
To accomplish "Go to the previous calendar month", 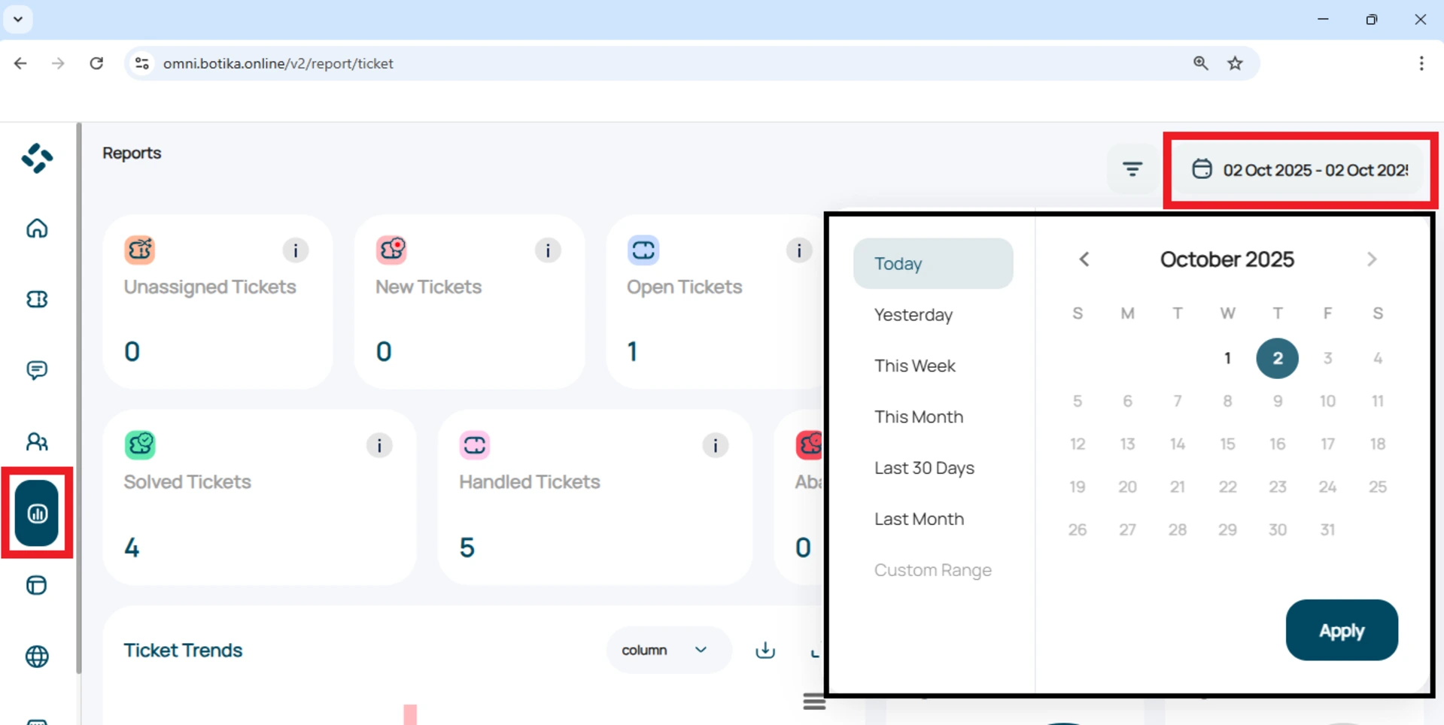I will pyautogui.click(x=1084, y=259).
